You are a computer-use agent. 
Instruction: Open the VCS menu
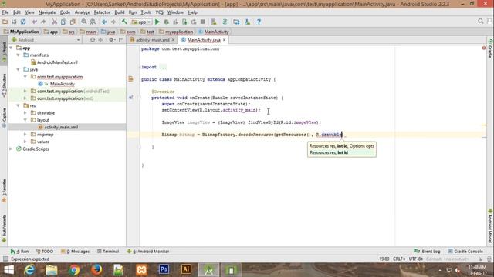pyautogui.click(x=160, y=12)
